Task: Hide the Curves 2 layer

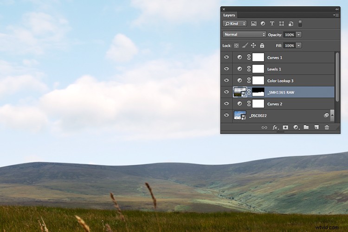Action: [x=226, y=103]
